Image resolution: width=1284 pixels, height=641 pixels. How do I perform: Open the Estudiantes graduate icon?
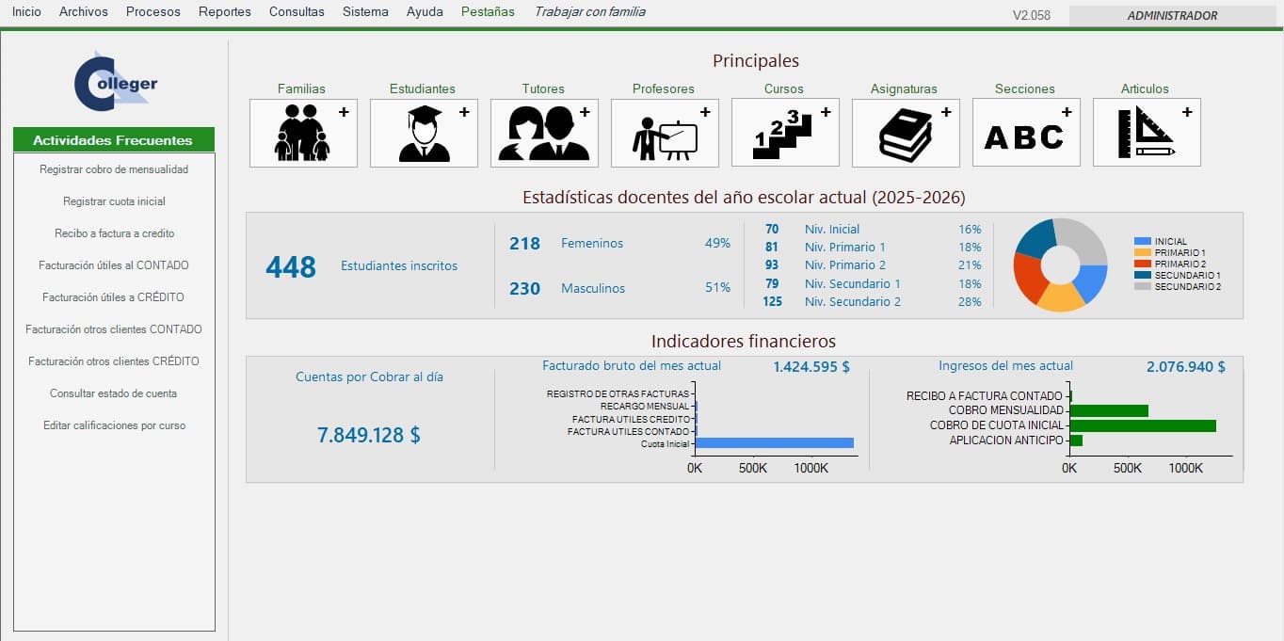tap(424, 133)
